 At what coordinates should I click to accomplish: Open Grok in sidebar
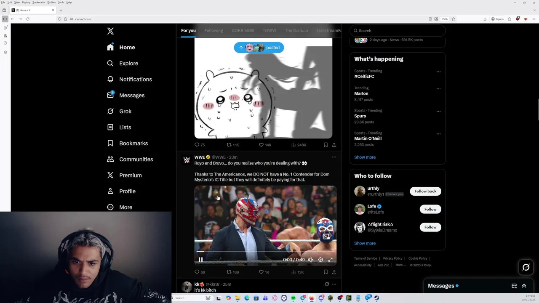coord(119,111)
